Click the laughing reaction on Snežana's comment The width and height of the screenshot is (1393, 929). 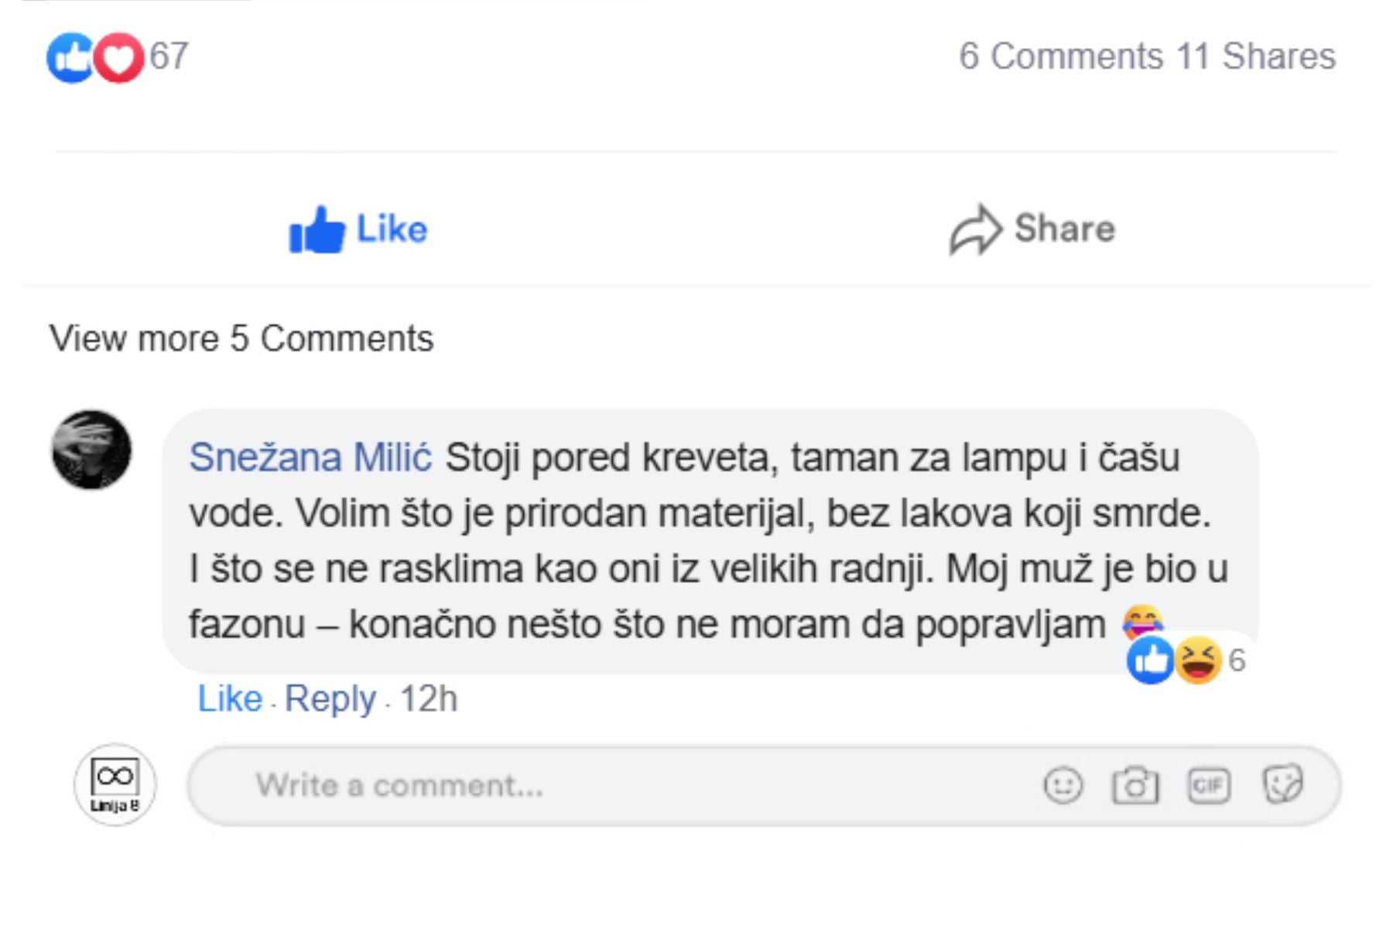pyautogui.click(x=1198, y=660)
